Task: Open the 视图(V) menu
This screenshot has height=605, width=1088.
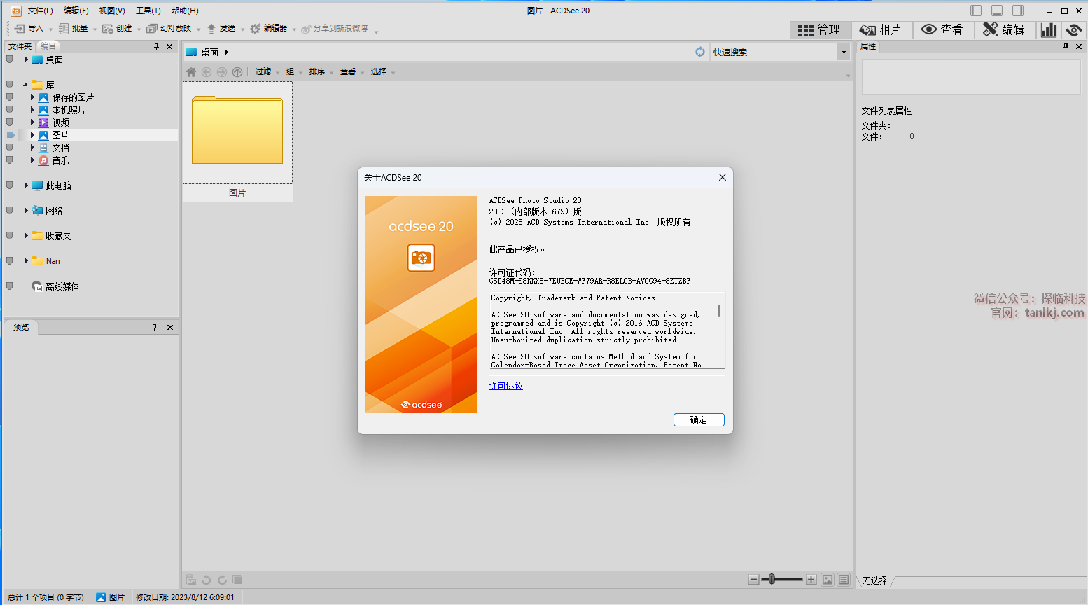Action: click(112, 11)
